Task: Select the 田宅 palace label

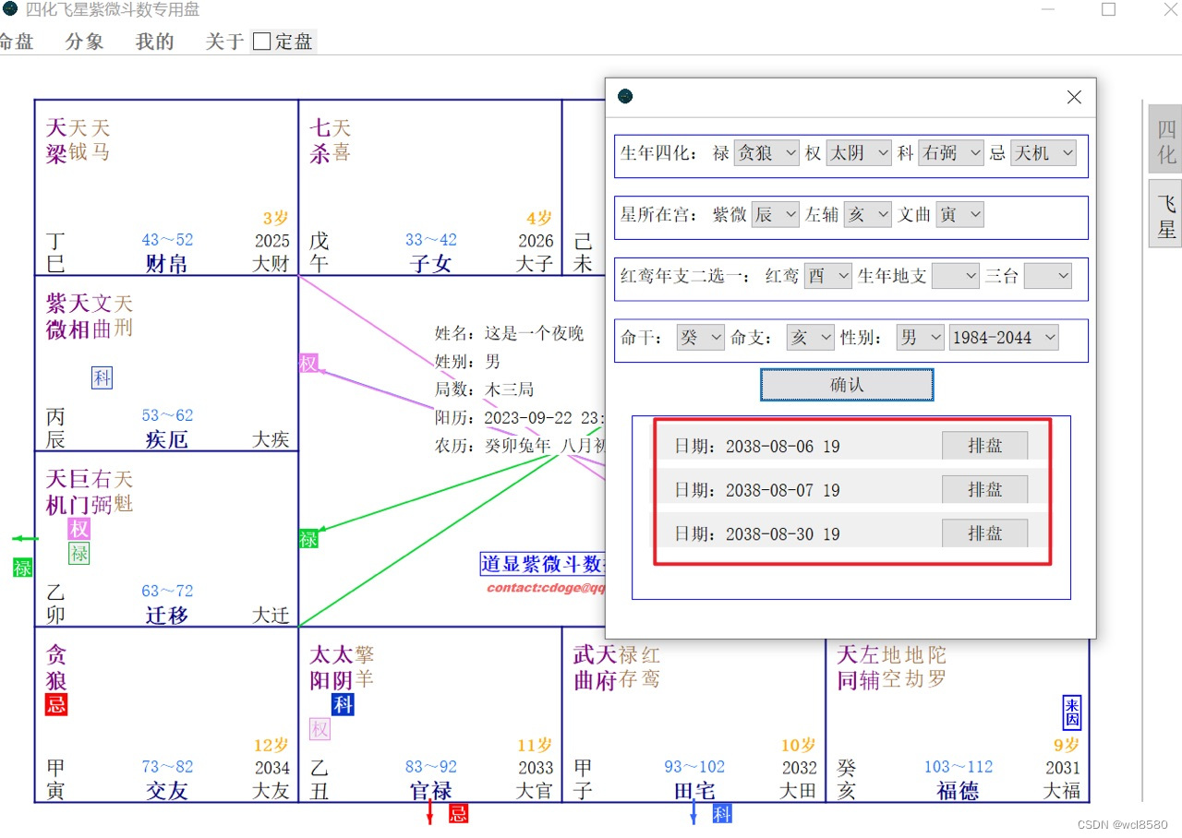Action: click(x=694, y=791)
